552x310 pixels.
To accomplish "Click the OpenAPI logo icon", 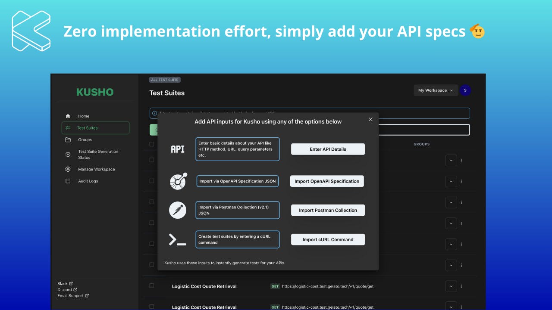I will (178, 181).
